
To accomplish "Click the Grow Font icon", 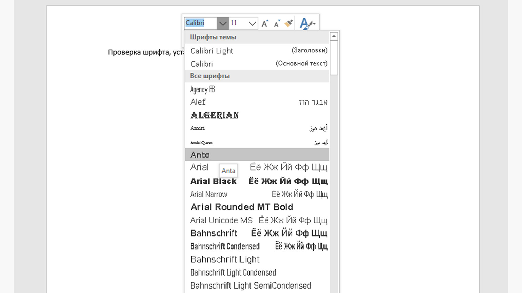I will 265,23.
